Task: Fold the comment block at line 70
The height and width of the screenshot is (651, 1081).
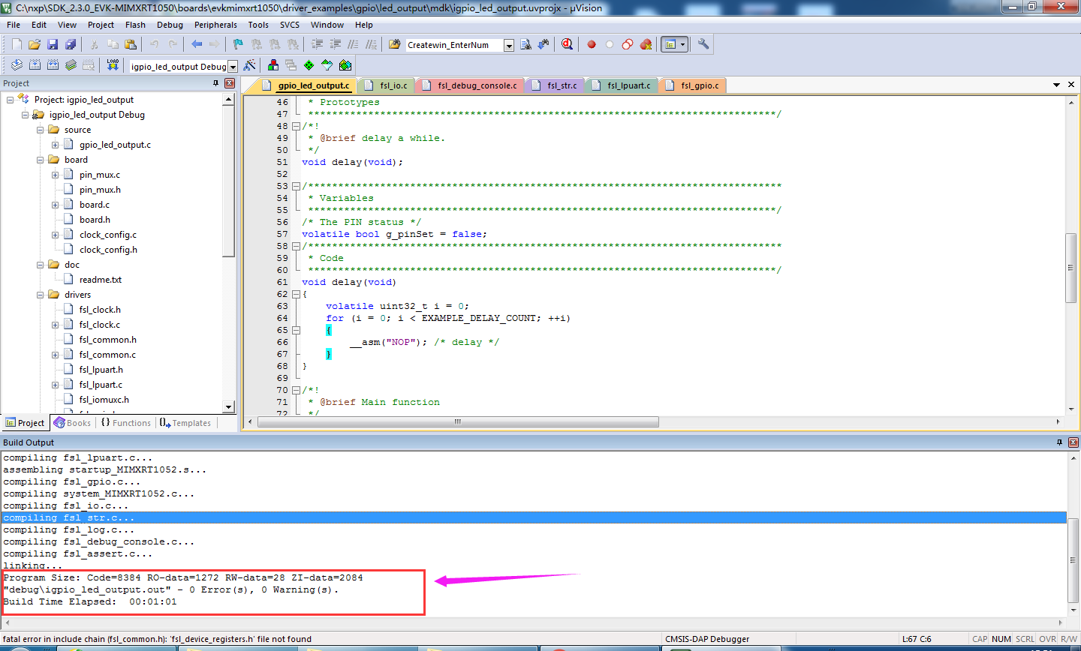Action: point(296,390)
